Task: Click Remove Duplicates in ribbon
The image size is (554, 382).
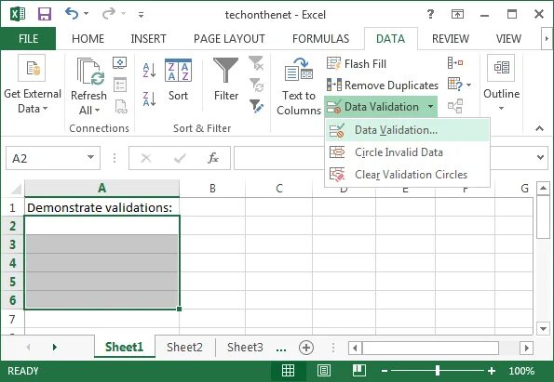Action: [x=383, y=85]
